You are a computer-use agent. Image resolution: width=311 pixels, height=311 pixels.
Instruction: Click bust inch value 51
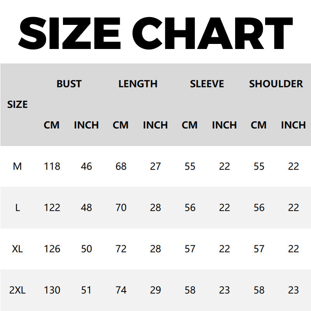point(86,290)
